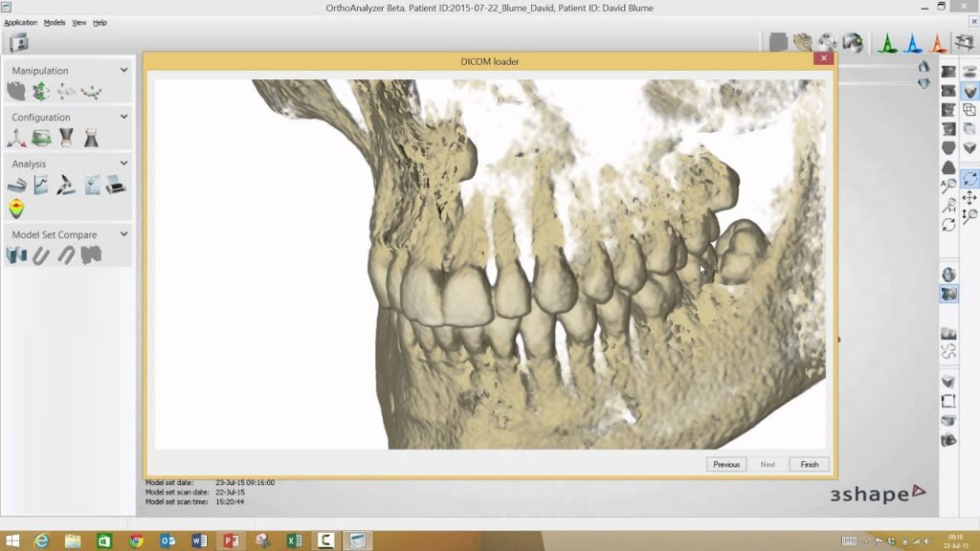980x551 pixels.
Task: Toggle the rotate view mode button
Action: pos(969,179)
